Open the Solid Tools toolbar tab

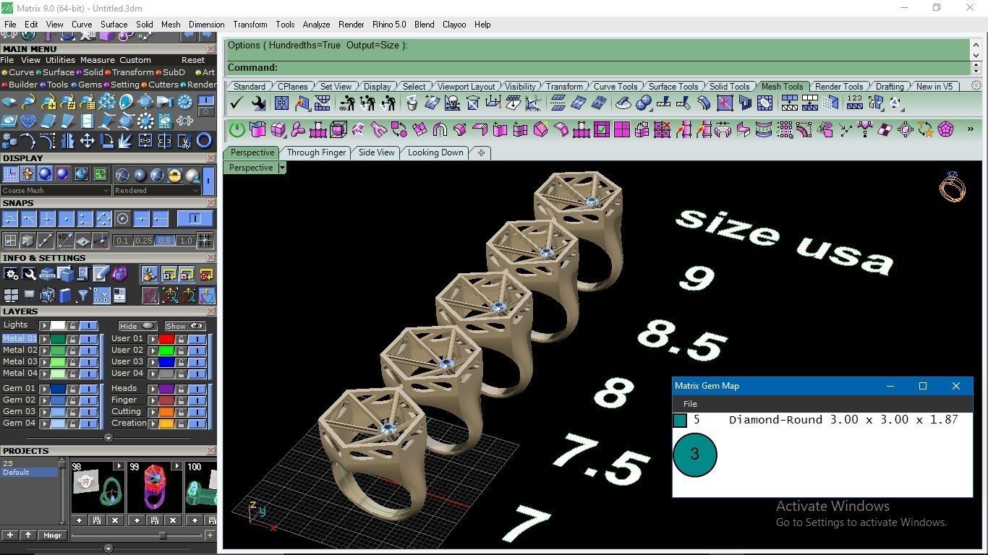point(729,86)
